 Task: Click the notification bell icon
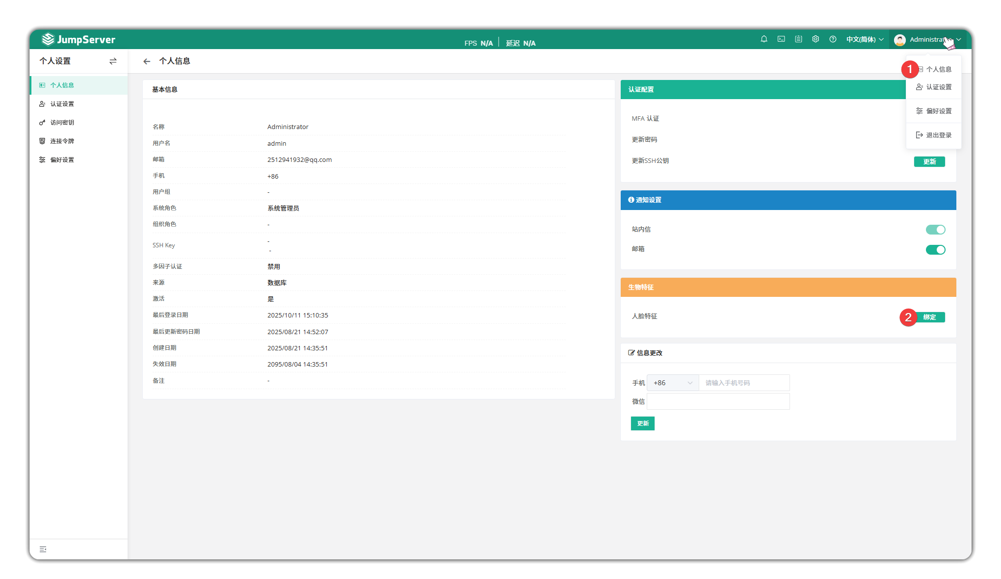[764, 39]
